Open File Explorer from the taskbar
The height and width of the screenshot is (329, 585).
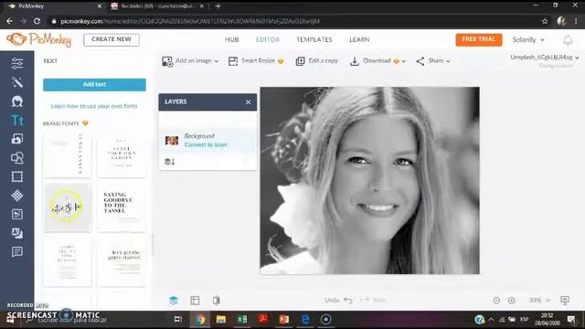pos(221,319)
